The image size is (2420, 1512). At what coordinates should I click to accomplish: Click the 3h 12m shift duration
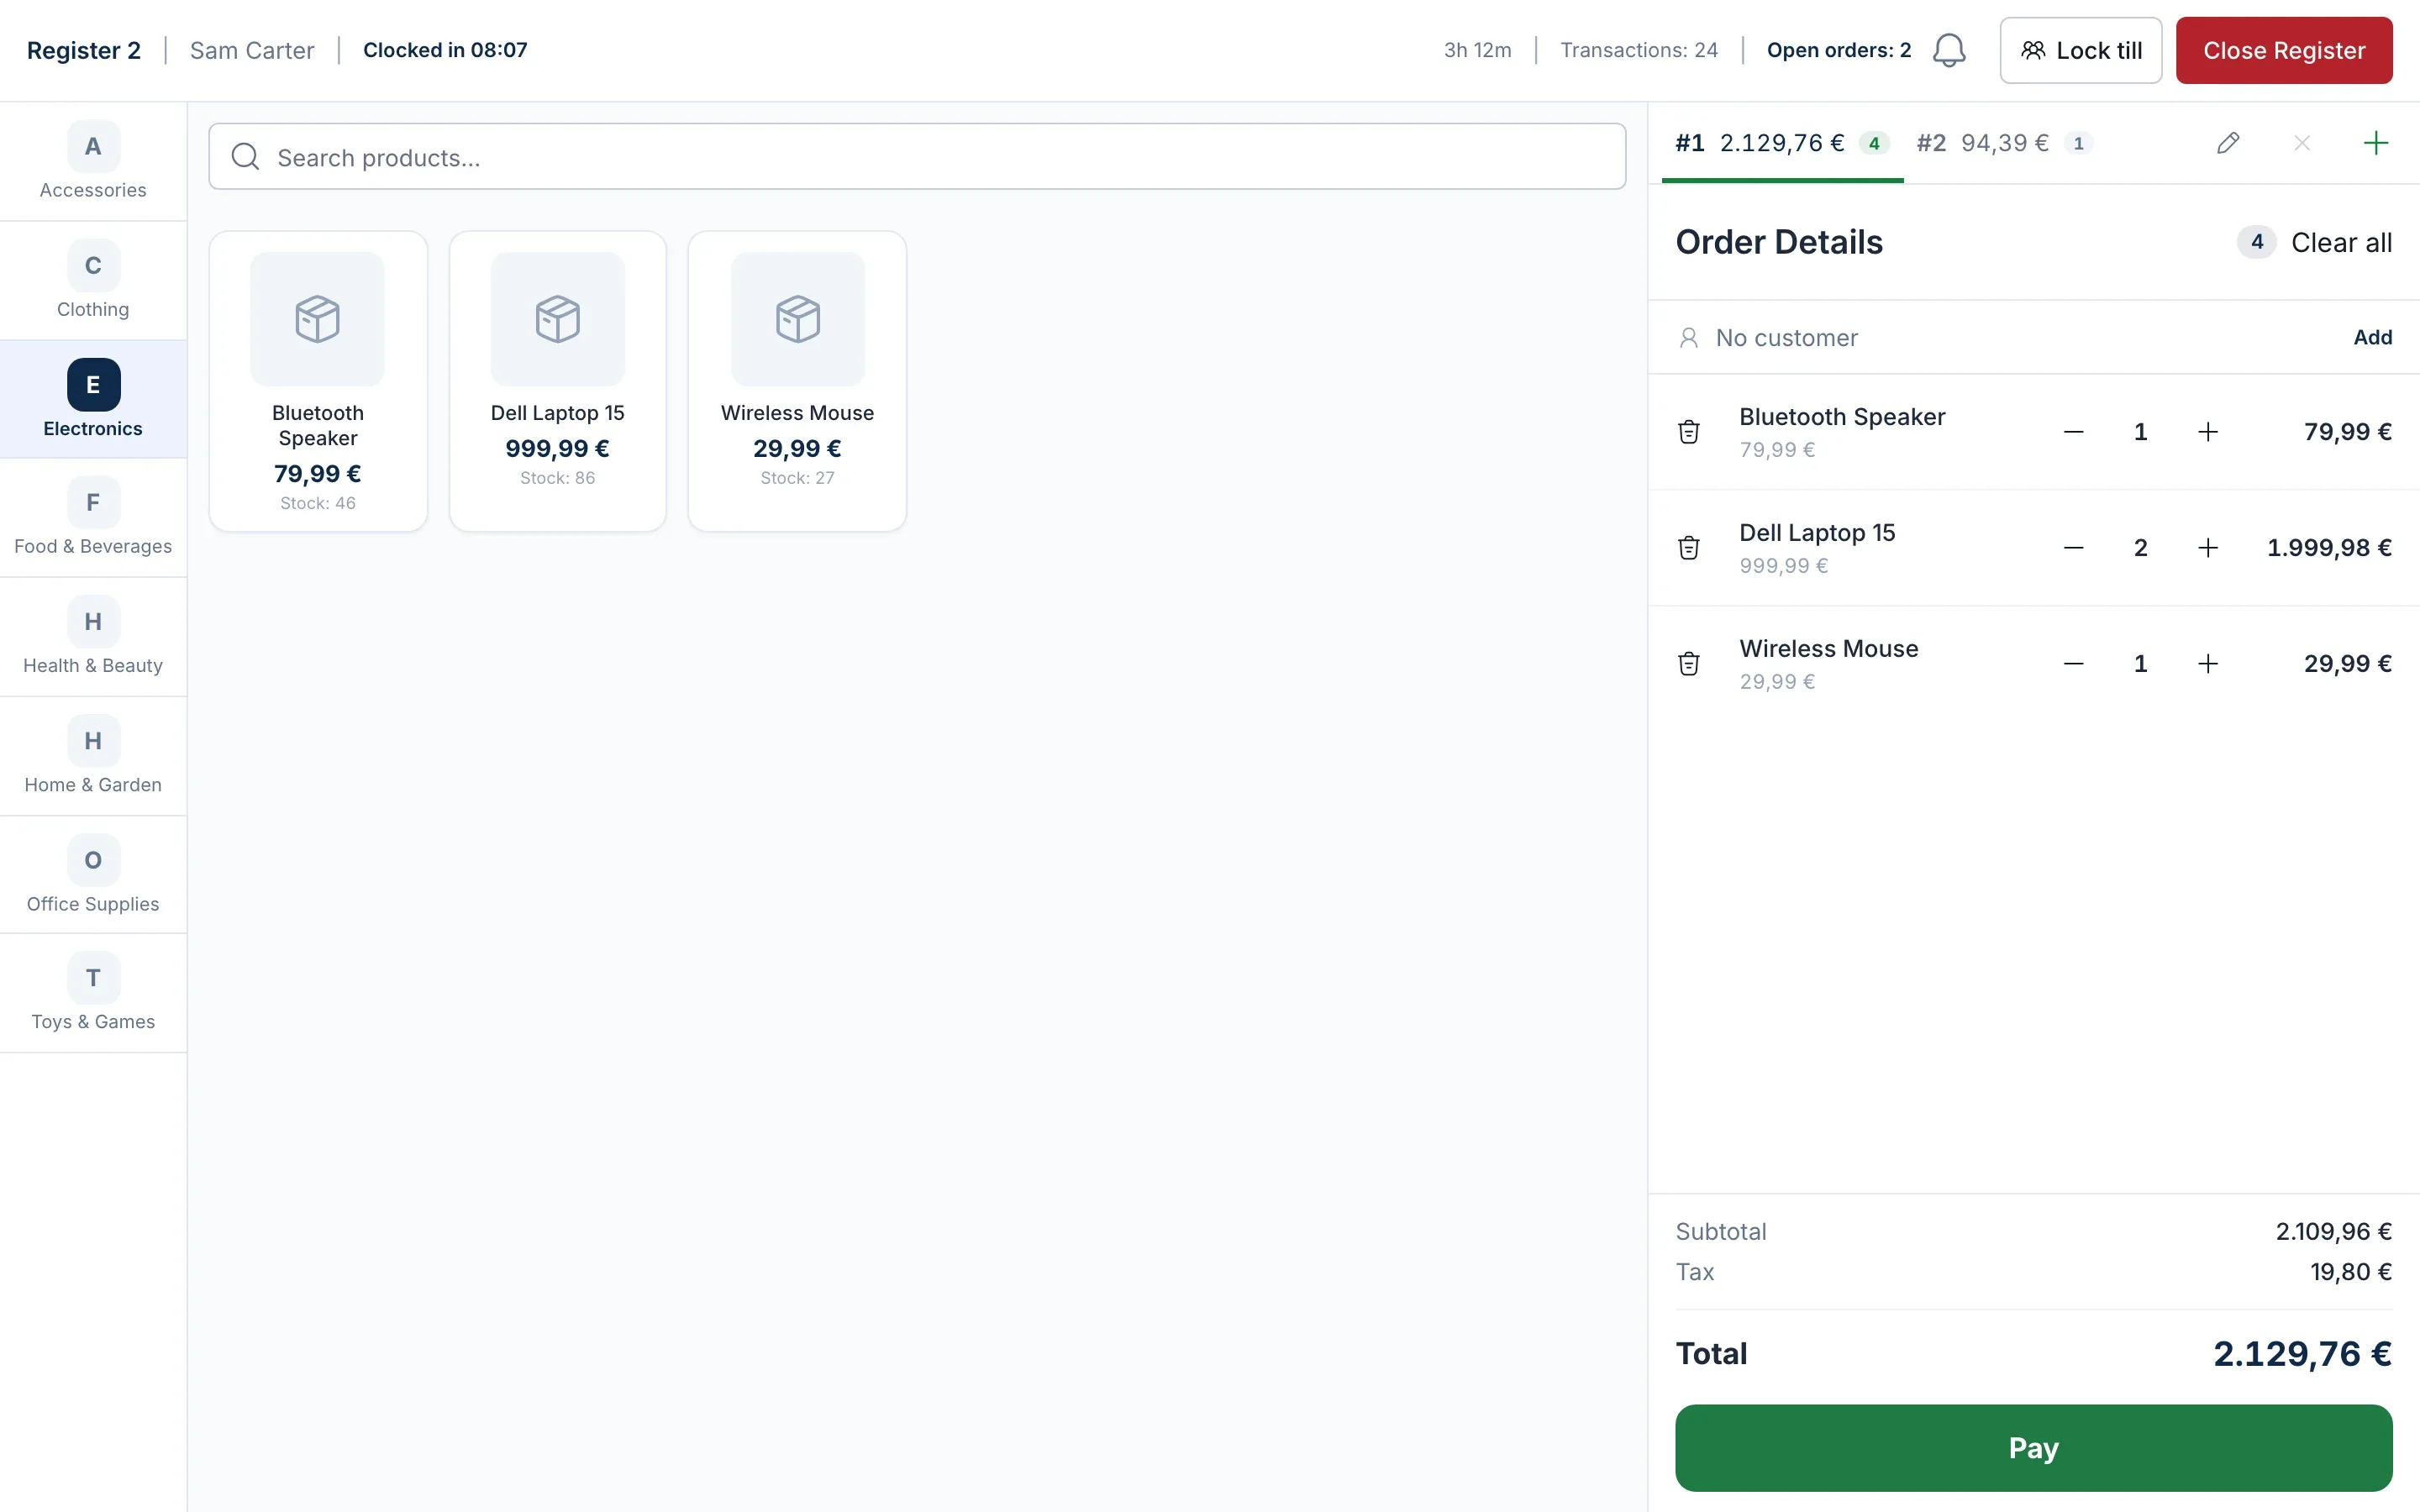coord(1477,50)
